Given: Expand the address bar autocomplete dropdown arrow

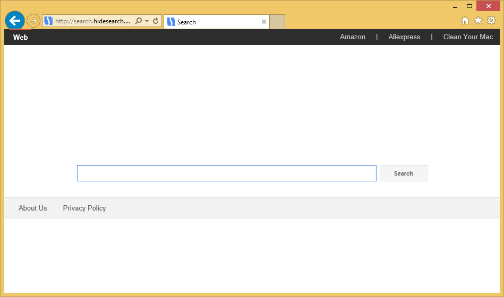Looking at the screenshot, I should [147, 21].
